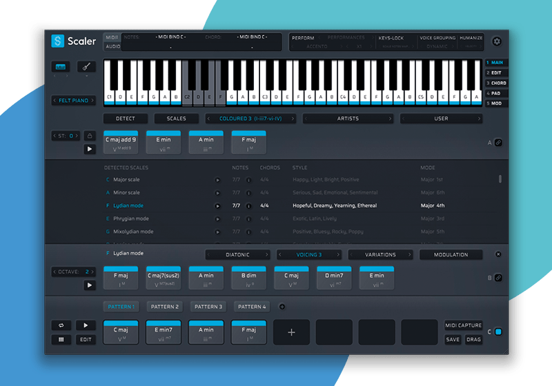552x386 pixels.
Task: Add a new pattern with plus
Action: click(282, 307)
